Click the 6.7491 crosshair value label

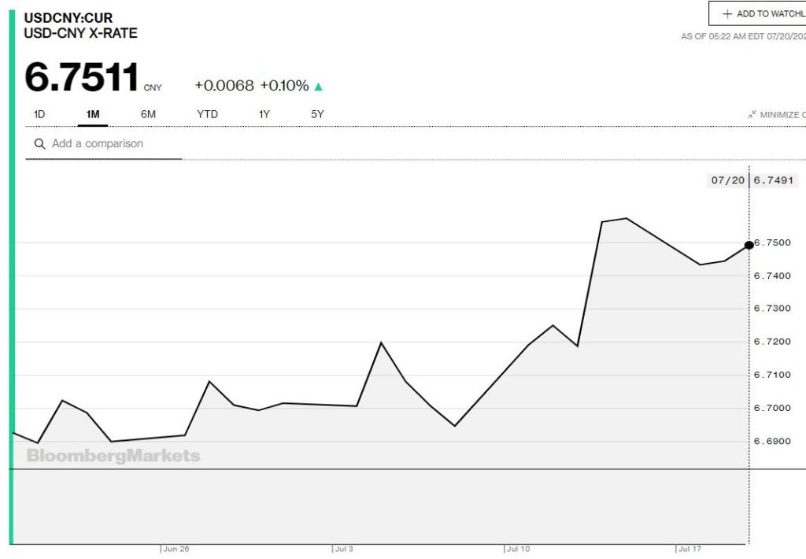click(775, 180)
